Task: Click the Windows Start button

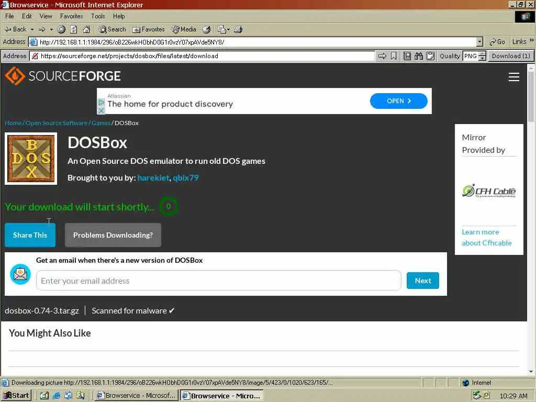Action: (x=16, y=396)
